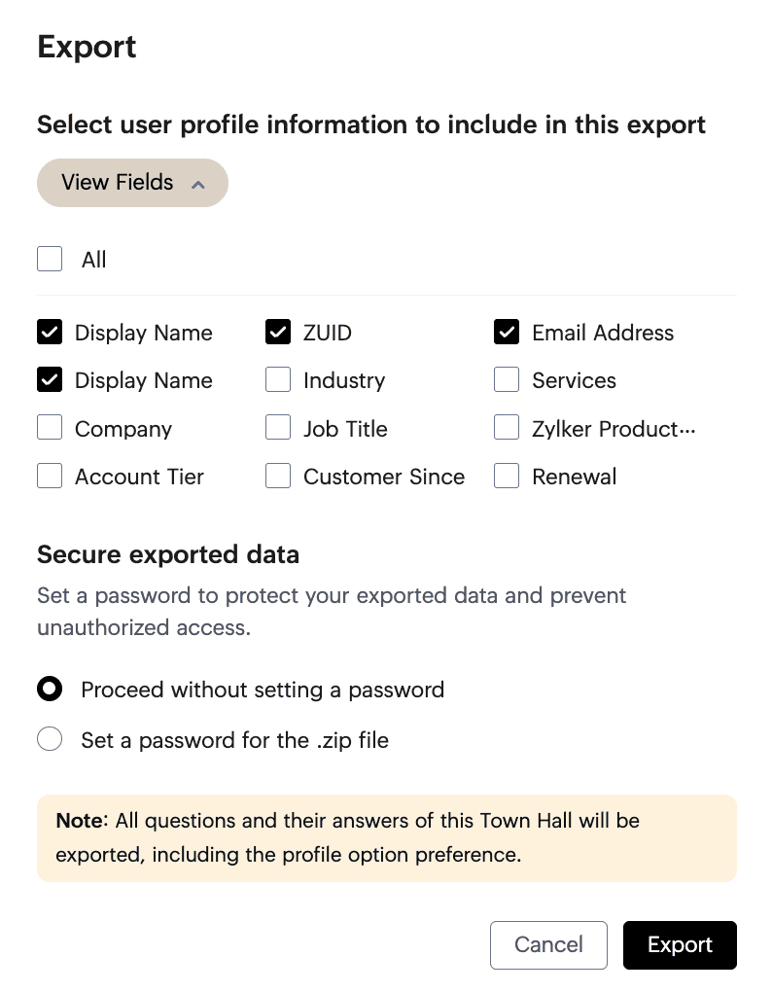
Task: Enable the Industry checkbox
Action: 277,379
